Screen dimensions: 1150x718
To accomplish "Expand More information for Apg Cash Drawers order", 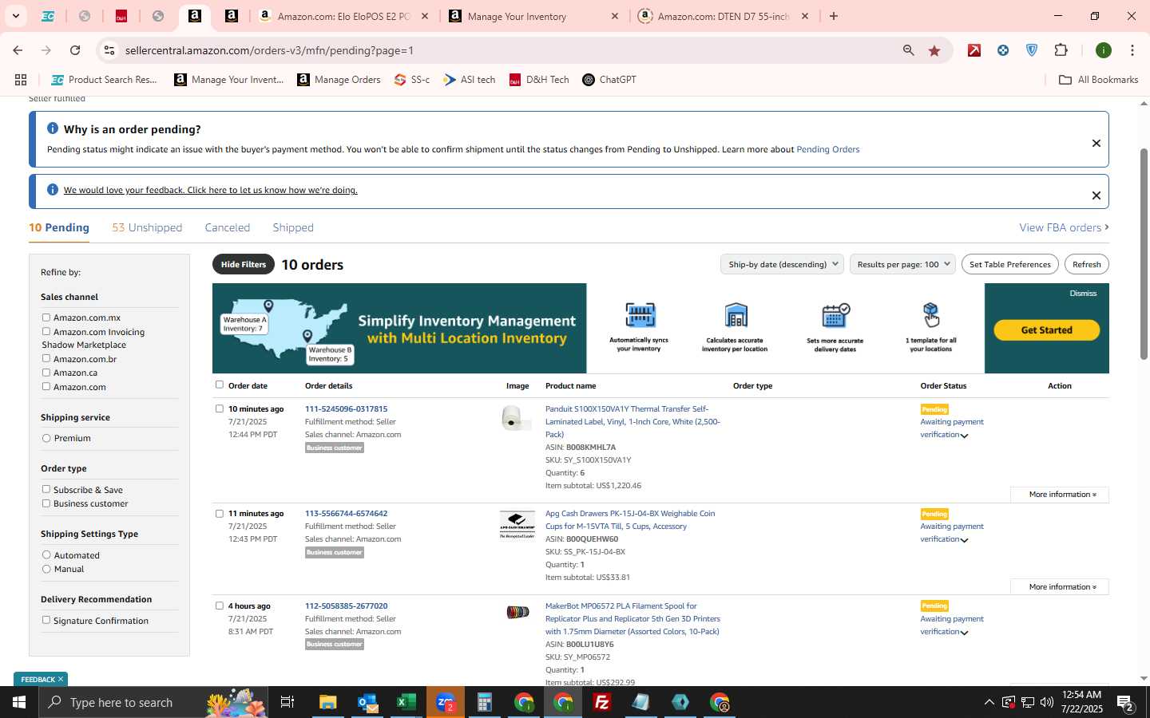I will pos(1060,587).
